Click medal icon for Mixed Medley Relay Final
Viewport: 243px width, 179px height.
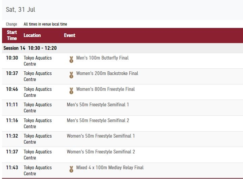71,169
